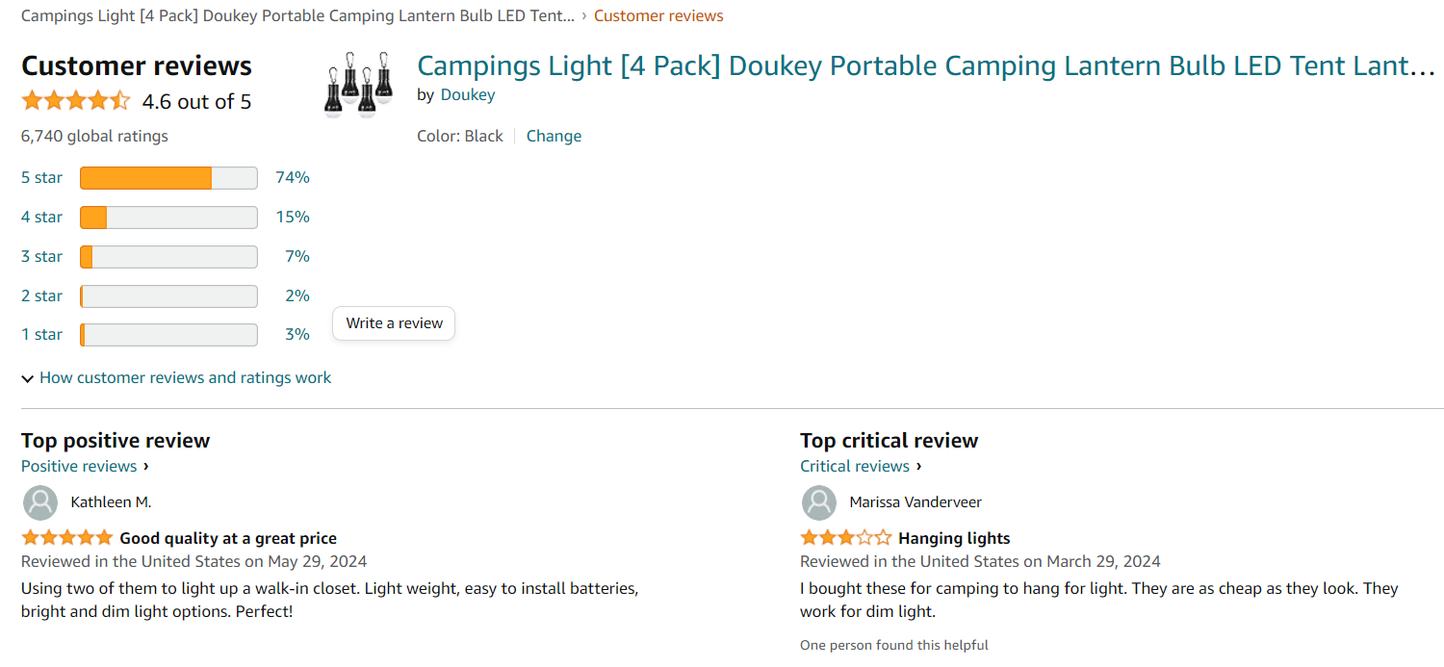Click Marissa Vanderveer's profile avatar icon
The image size is (1444, 667).
pos(818,502)
